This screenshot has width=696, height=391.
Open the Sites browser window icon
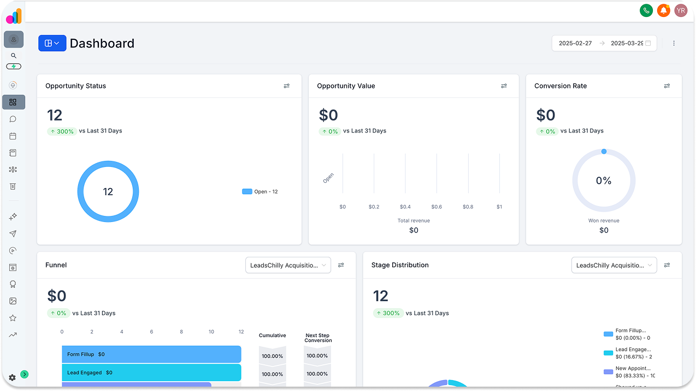point(13,267)
